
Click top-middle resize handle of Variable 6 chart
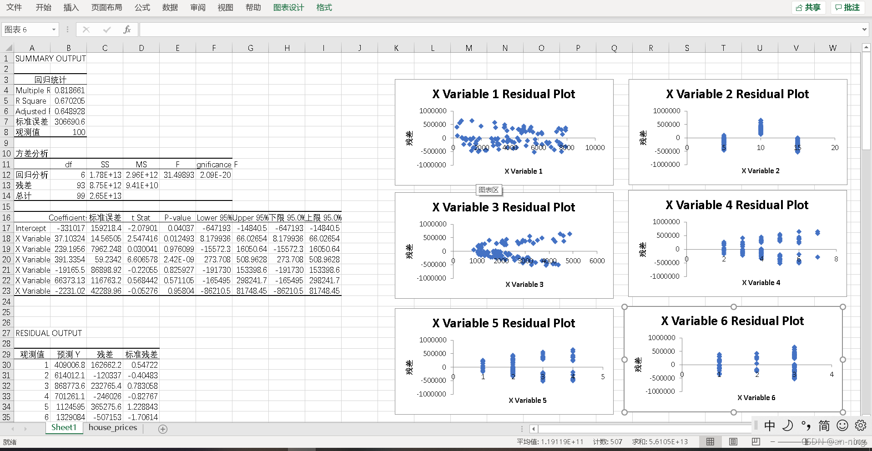pyautogui.click(x=734, y=307)
